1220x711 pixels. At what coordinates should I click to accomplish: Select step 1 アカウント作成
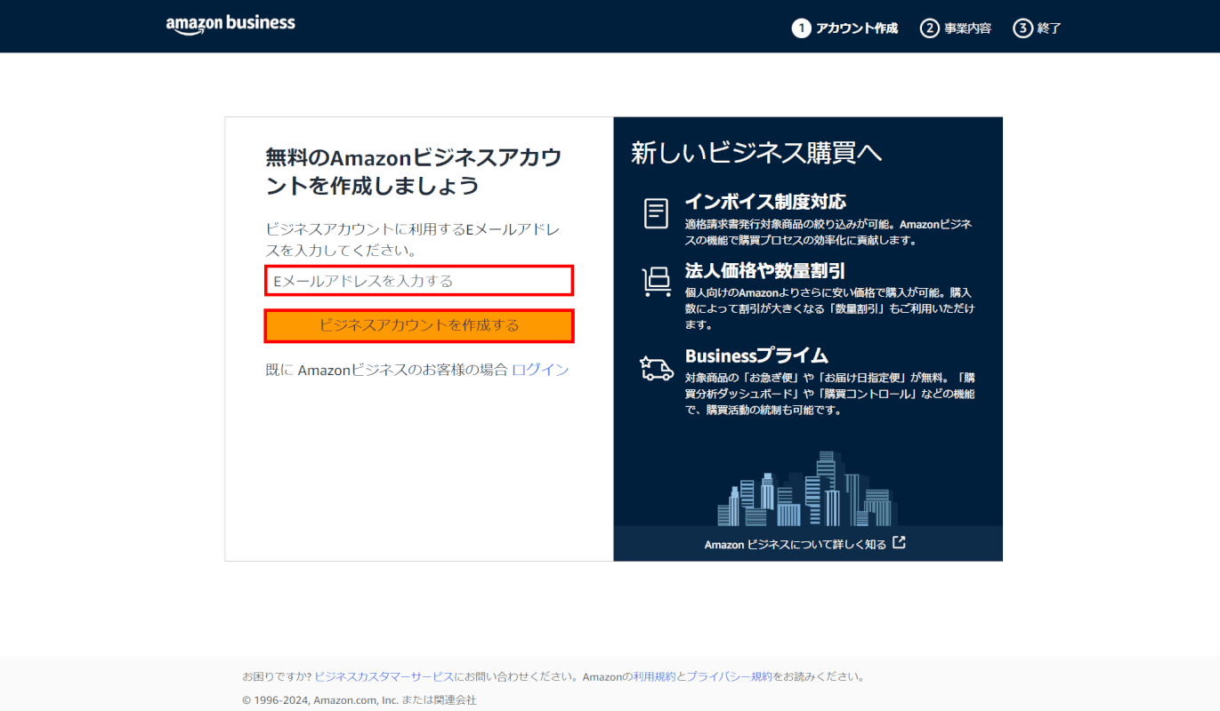(x=845, y=28)
